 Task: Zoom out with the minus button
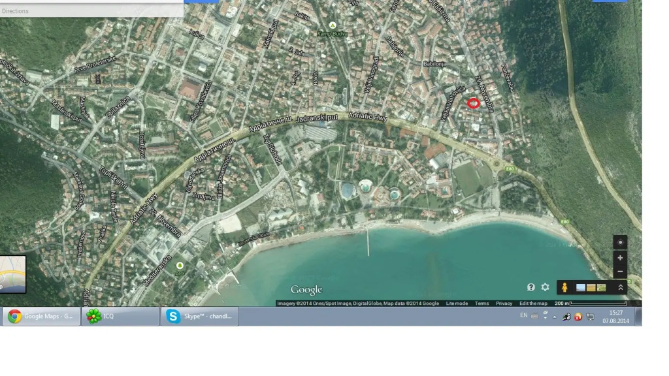pyautogui.click(x=620, y=271)
